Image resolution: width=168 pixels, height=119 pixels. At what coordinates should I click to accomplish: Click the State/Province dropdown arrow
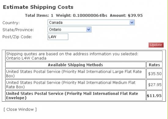coord(89,29)
